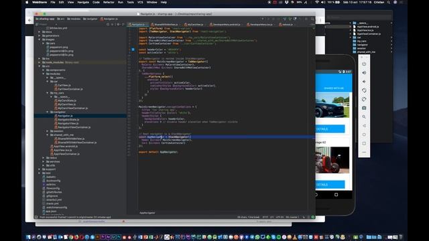Open AppView.android.js in project tree
Viewport: 429px width, 241px height.
click(x=64, y=147)
